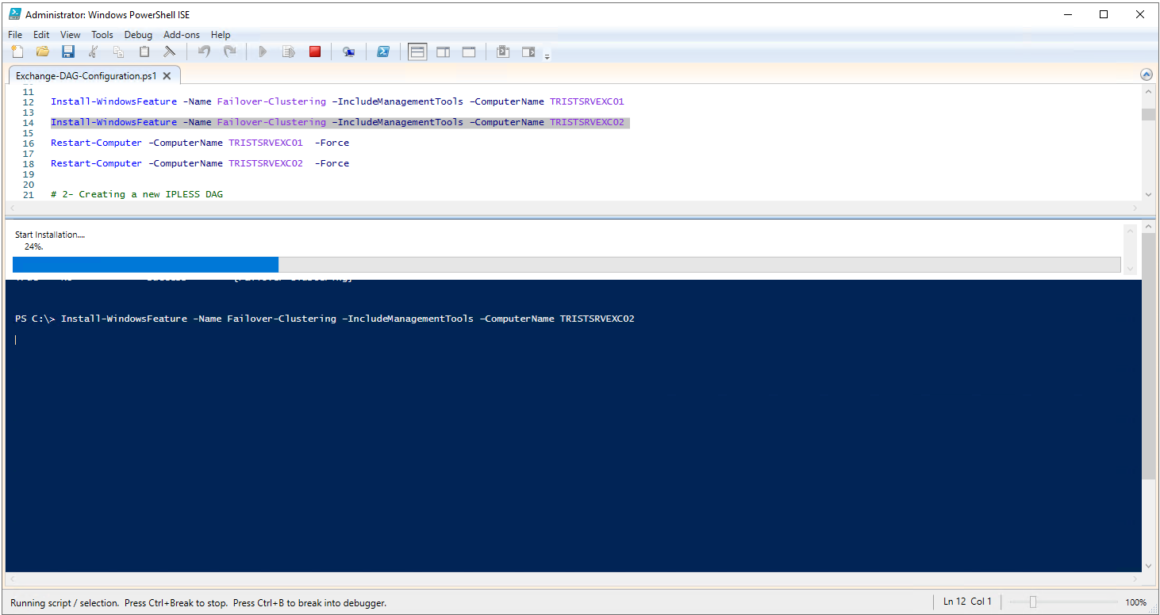Click the Copy icon in toolbar
This screenshot has width=1160, height=615.
(118, 52)
